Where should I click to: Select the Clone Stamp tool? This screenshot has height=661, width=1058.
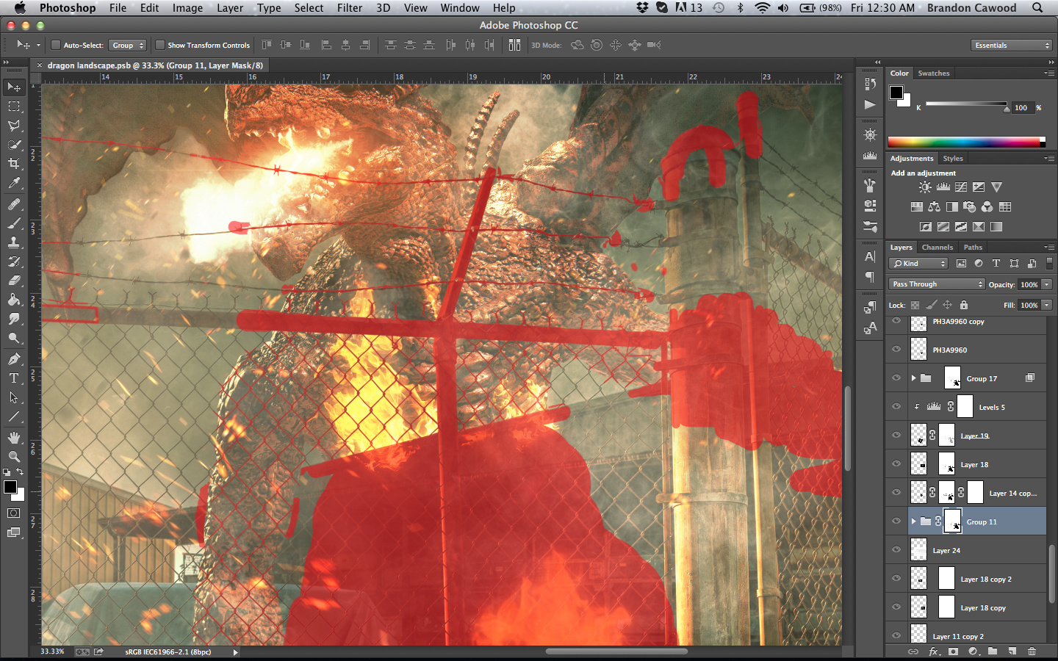pyautogui.click(x=14, y=242)
